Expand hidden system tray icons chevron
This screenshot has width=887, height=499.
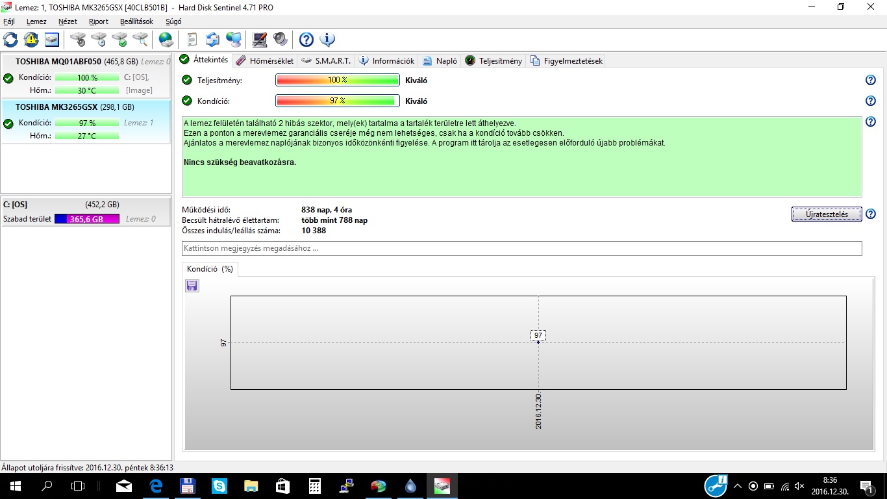pos(737,486)
